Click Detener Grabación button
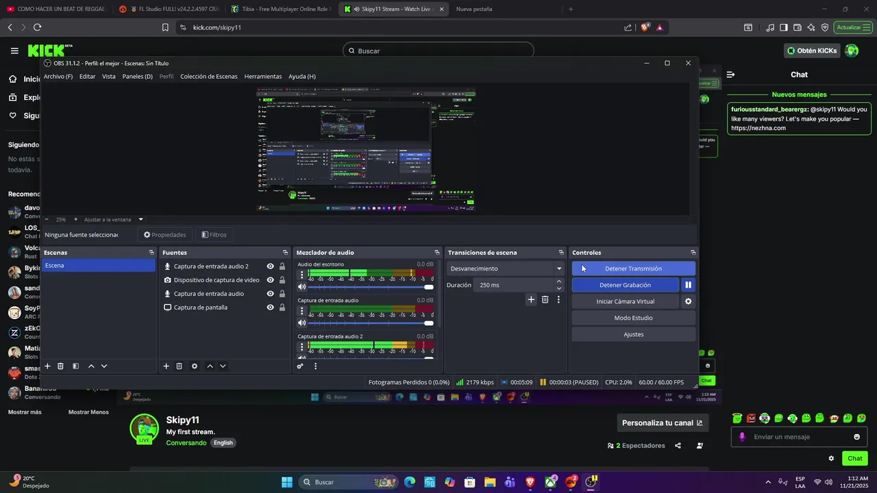The height and width of the screenshot is (493, 877). point(626,285)
